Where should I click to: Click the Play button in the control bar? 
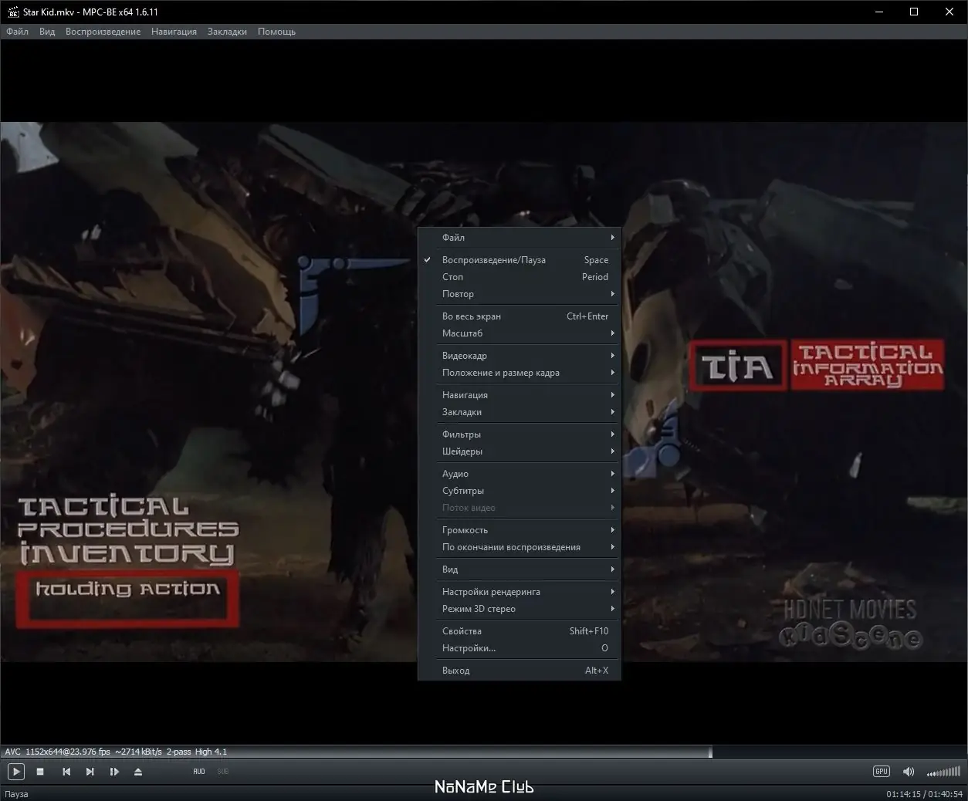tap(15, 771)
